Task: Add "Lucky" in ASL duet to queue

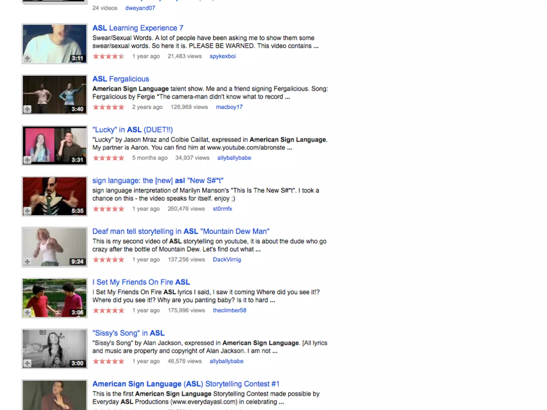Action: click(x=27, y=160)
